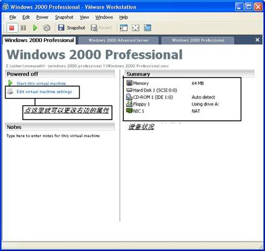This screenshot has width=265, height=251.
Task: Toggle the sidebar view toolbar icon
Action: click(x=124, y=28)
